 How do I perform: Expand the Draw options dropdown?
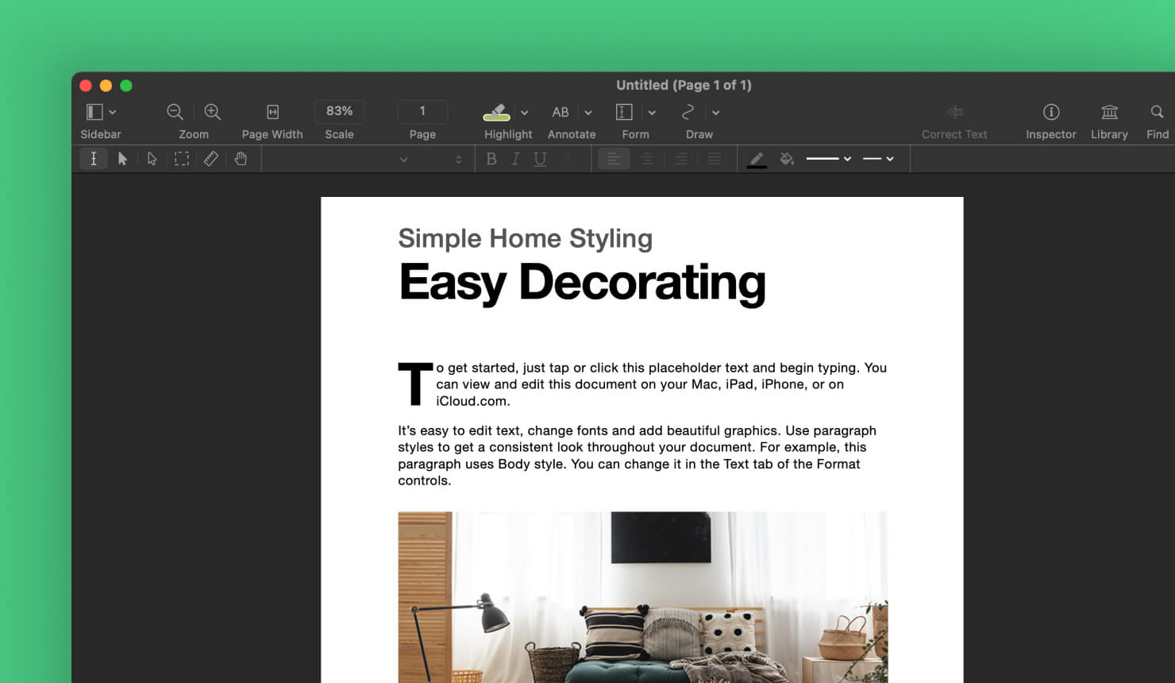click(715, 113)
